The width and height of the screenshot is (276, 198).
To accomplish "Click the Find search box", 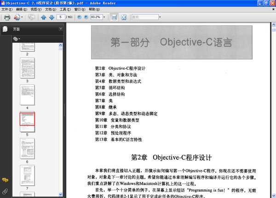I will (145, 17).
